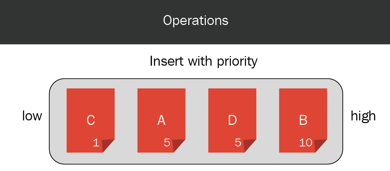This screenshot has height=171, width=390.
Task: Click the gray gap between cards A and D
Action: coord(197,120)
